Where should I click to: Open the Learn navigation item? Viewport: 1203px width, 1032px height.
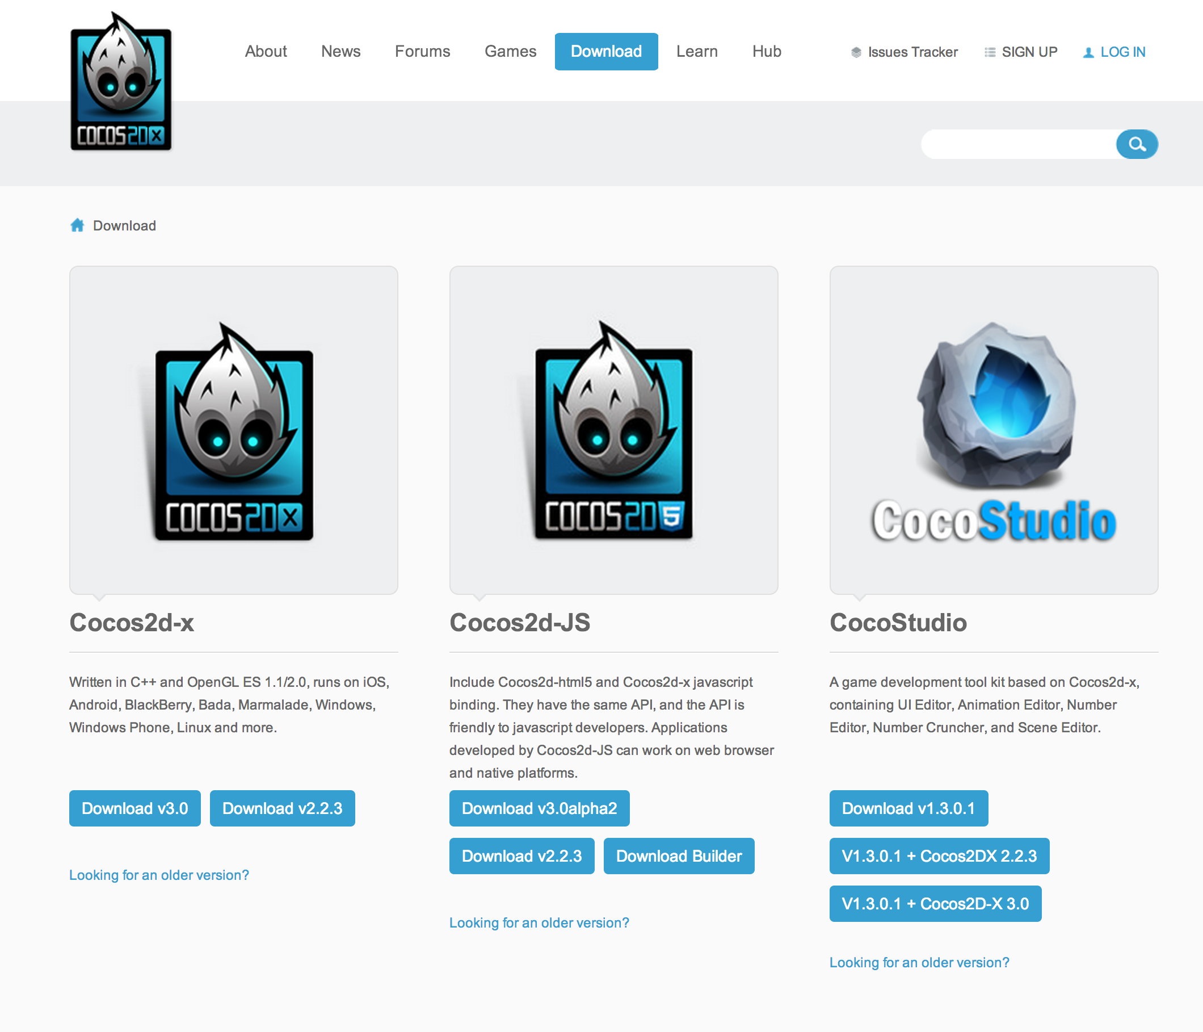click(x=697, y=51)
